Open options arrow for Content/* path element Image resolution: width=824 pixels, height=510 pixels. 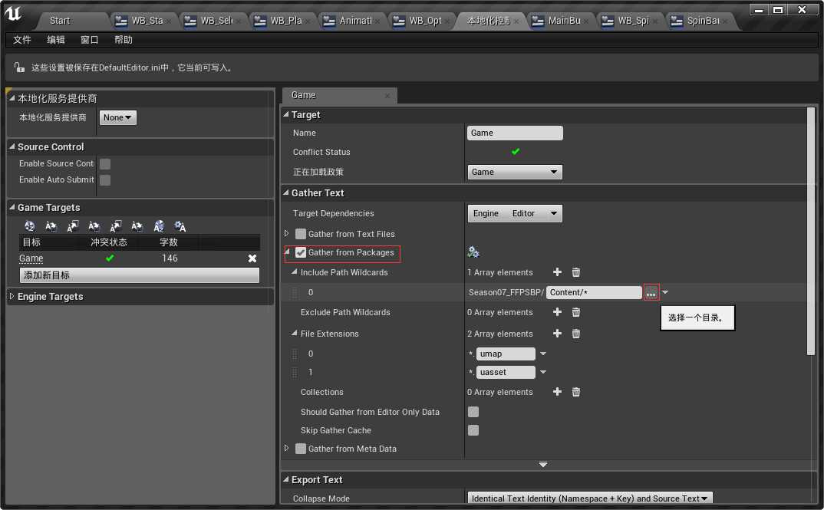click(665, 292)
